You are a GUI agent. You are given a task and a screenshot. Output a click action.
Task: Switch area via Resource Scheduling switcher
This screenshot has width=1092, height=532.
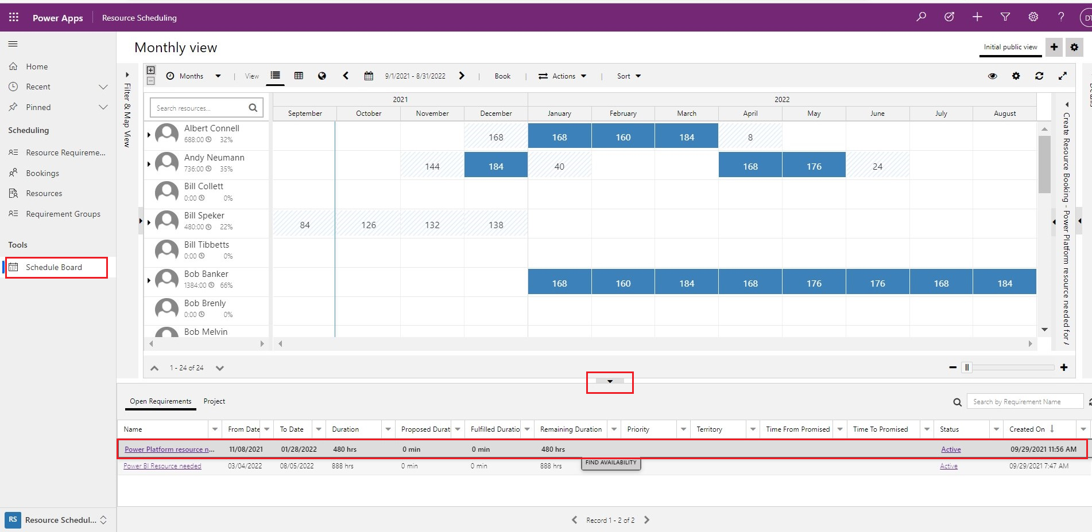pos(57,520)
